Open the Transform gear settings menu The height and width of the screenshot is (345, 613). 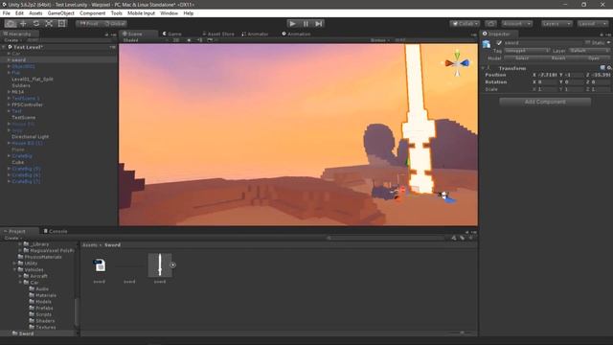click(x=609, y=68)
